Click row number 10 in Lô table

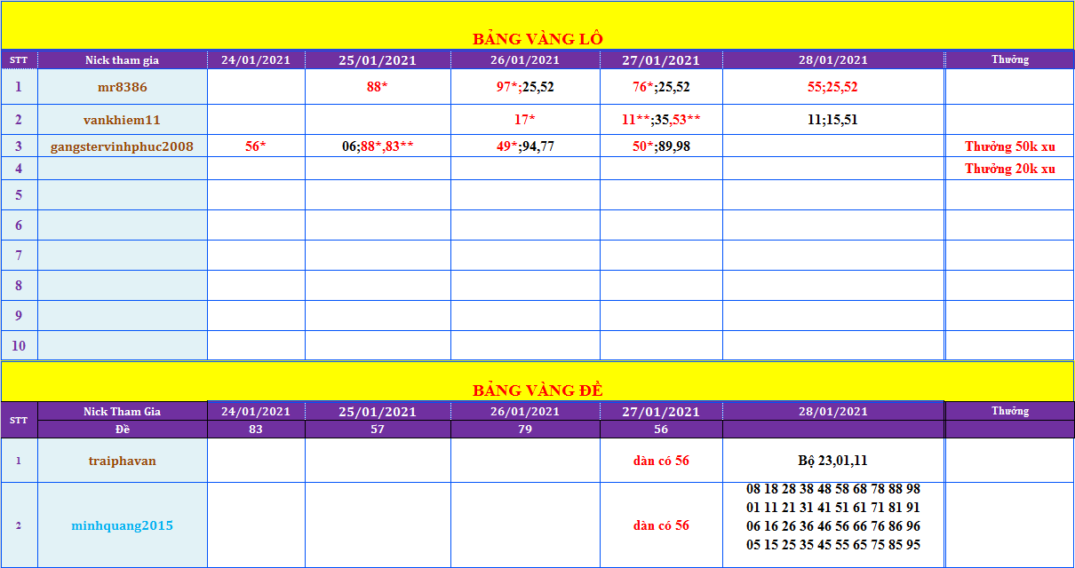tap(19, 345)
